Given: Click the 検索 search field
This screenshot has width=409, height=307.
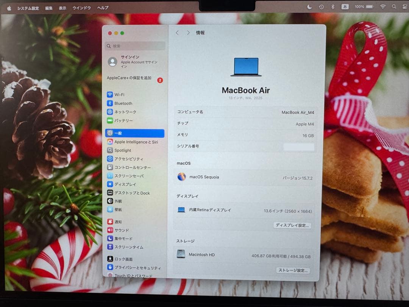Looking at the screenshot, I should coord(135,45).
